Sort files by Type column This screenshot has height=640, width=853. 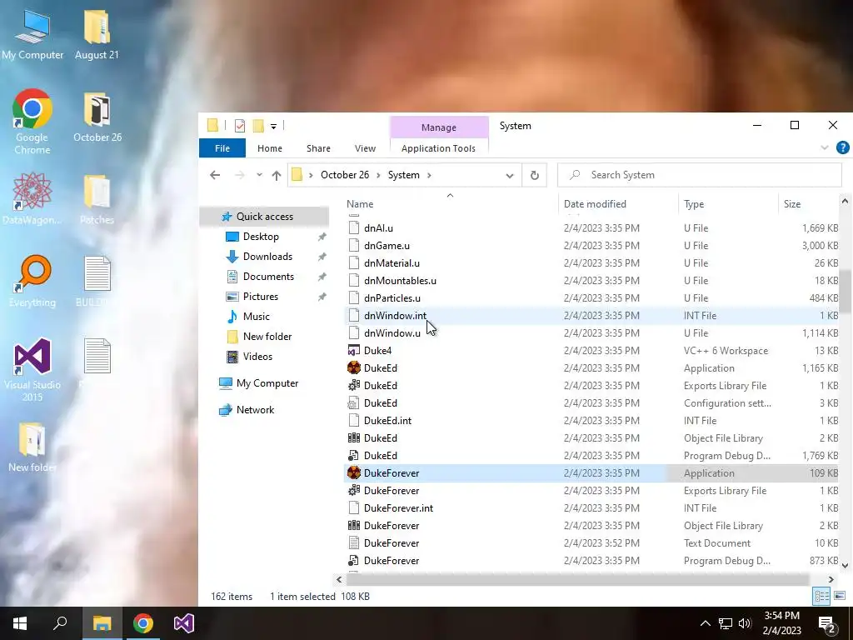[728, 204]
